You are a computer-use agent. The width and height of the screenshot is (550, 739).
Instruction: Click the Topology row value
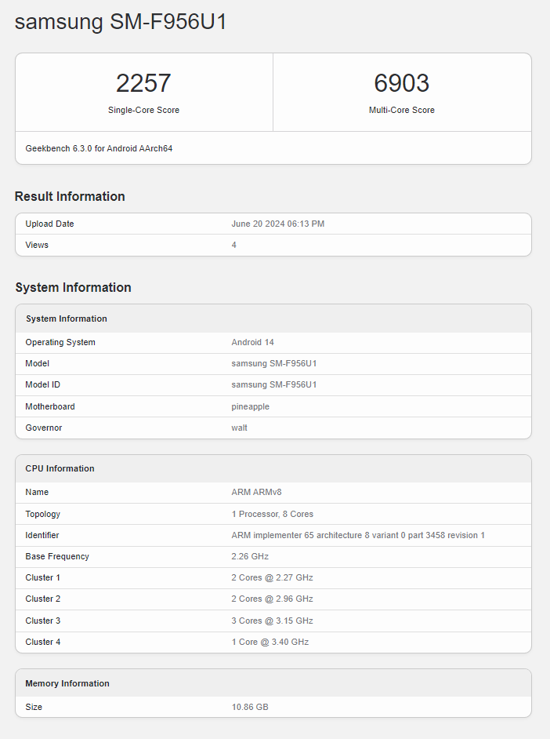point(272,514)
